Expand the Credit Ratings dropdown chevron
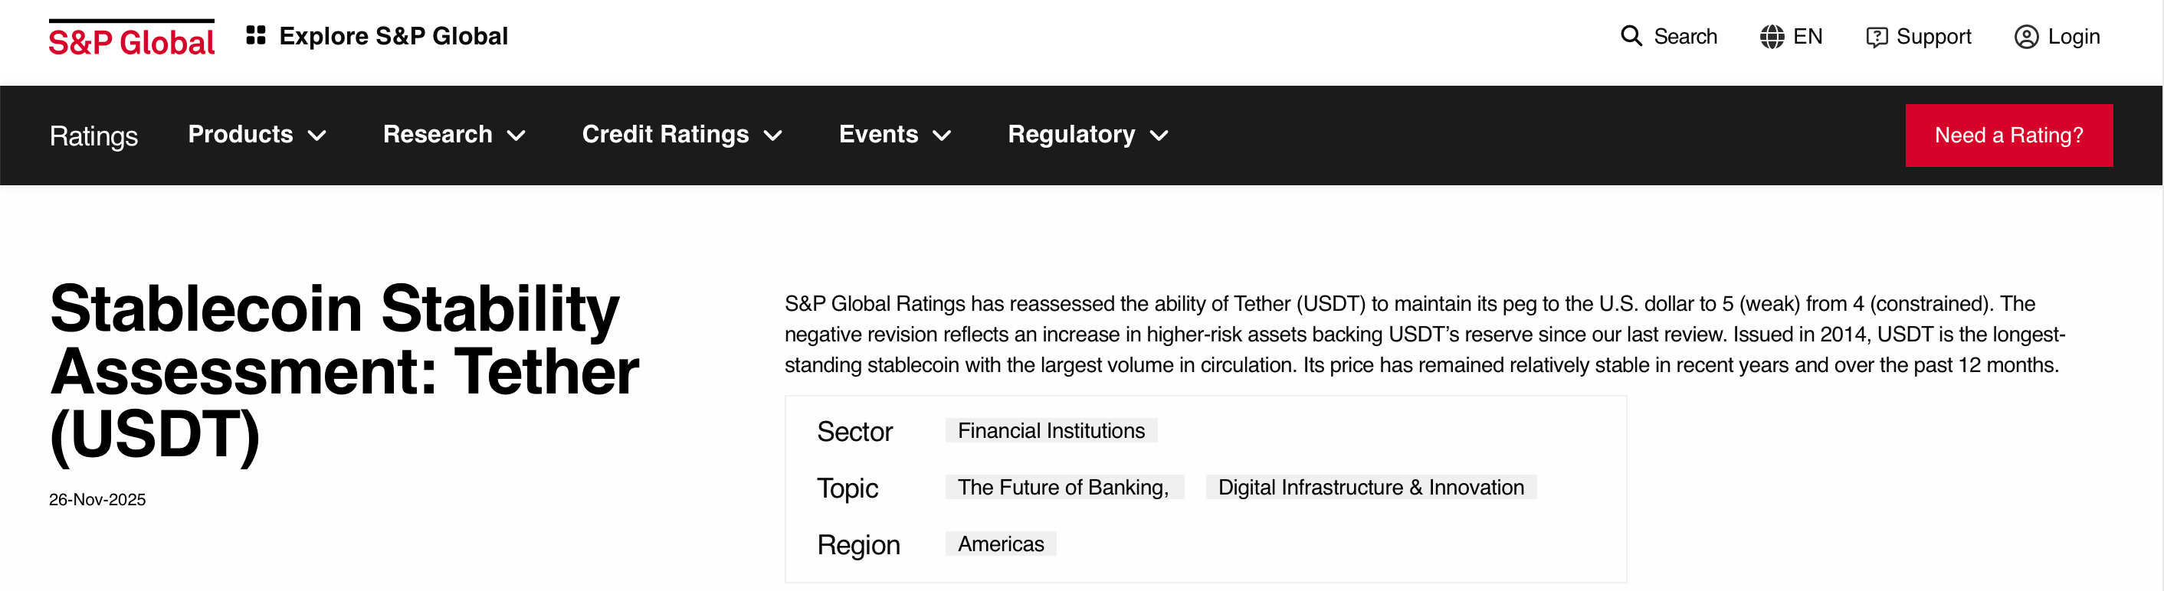 coord(773,136)
